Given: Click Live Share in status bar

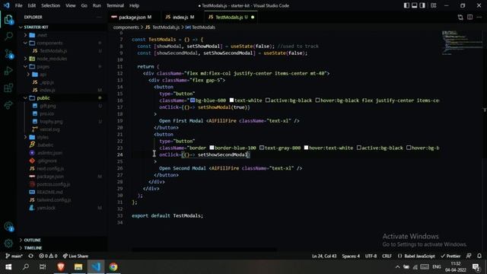Looking at the screenshot, I should [75, 256].
